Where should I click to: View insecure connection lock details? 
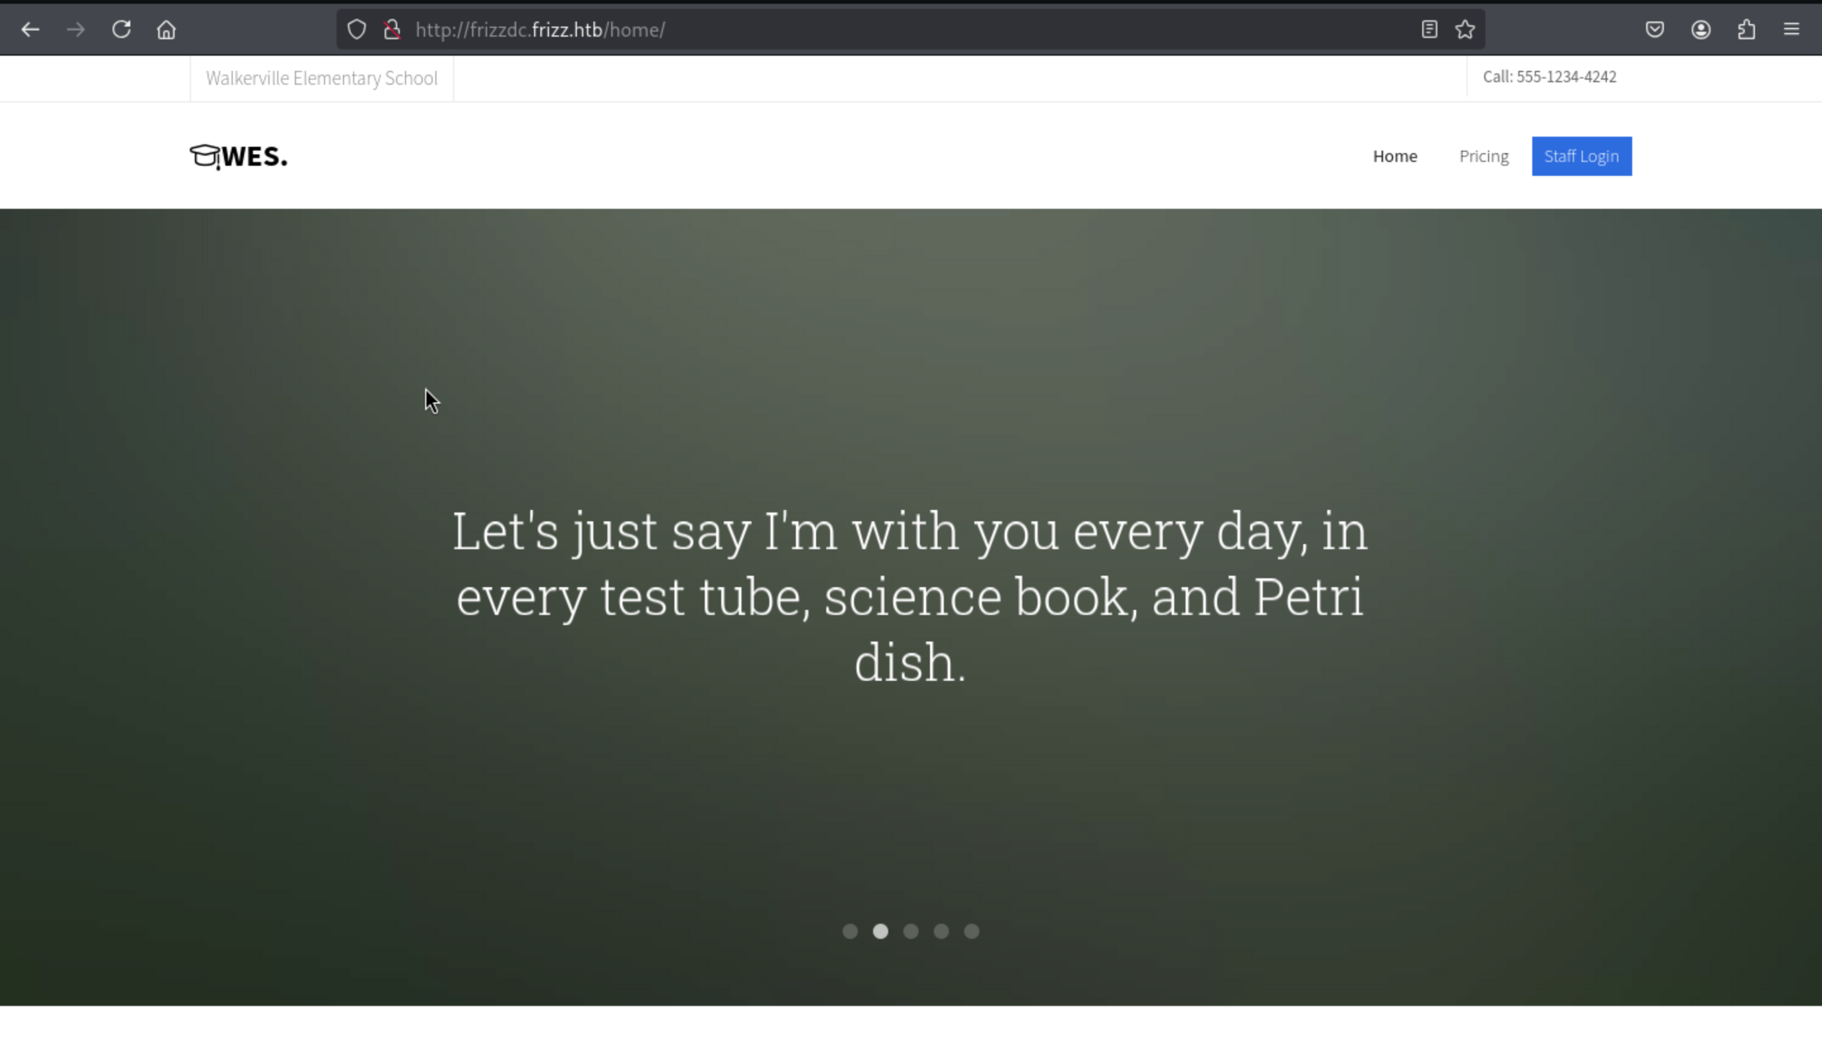392,30
